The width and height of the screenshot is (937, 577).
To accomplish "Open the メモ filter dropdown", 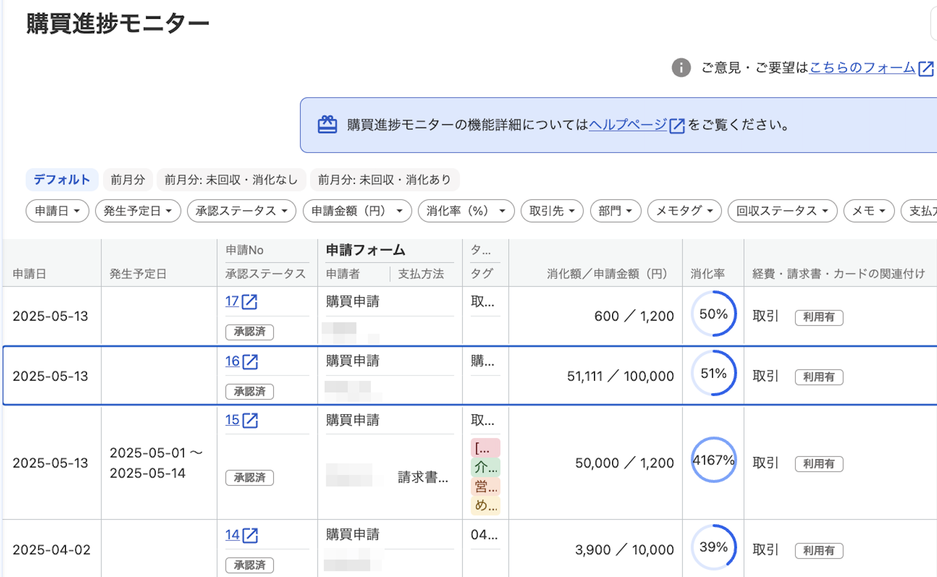I will click(869, 211).
